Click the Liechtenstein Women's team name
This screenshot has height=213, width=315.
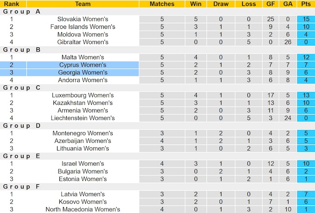[x=83, y=118]
